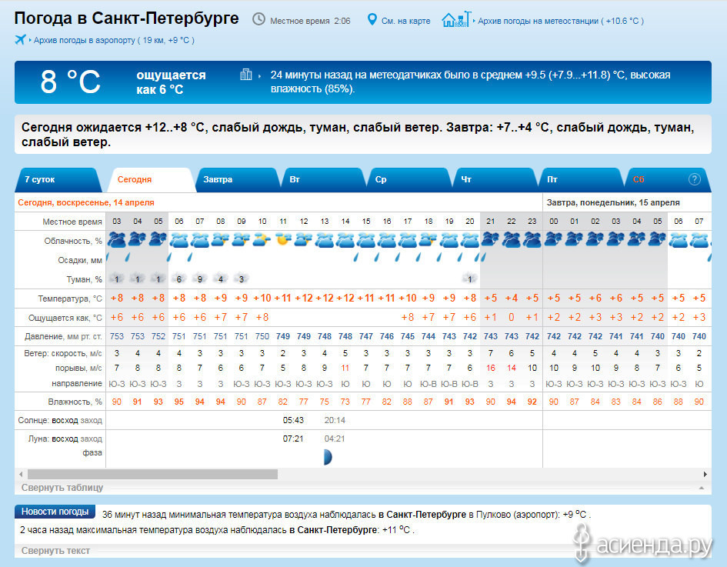Select the Сегодня tab
This screenshot has height=567, width=727.
151,180
